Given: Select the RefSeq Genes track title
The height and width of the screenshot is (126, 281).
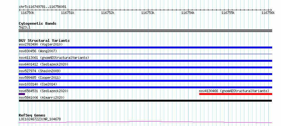Looking at the screenshot, I should coord(32,115).
